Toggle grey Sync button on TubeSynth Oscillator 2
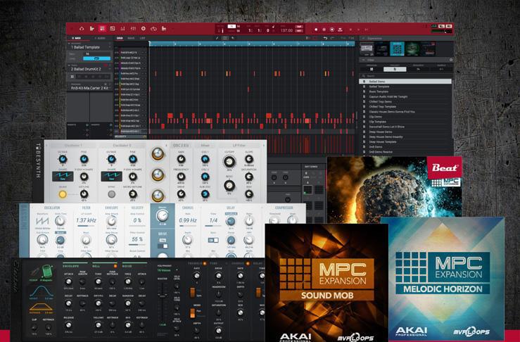The width and height of the screenshot is (520, 342). pos(112,194)
